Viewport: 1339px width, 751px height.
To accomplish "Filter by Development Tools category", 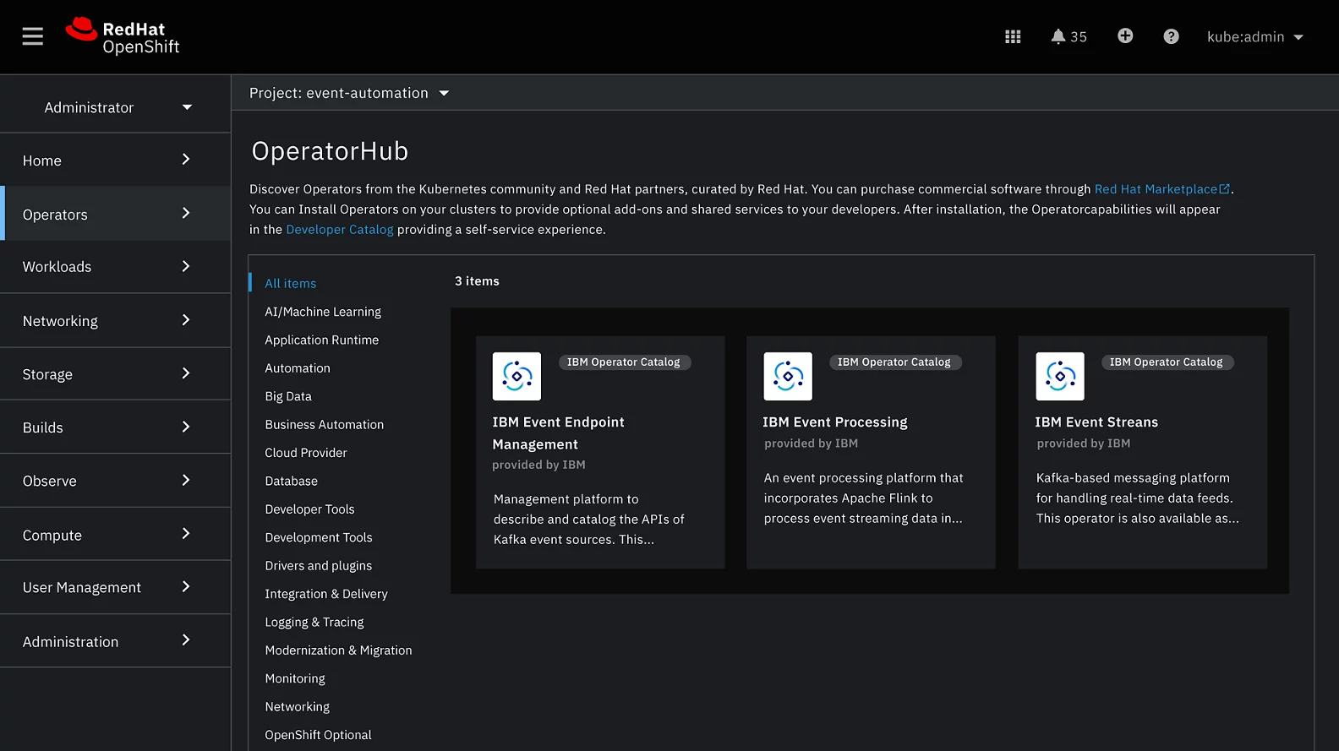I will point(319,537).
